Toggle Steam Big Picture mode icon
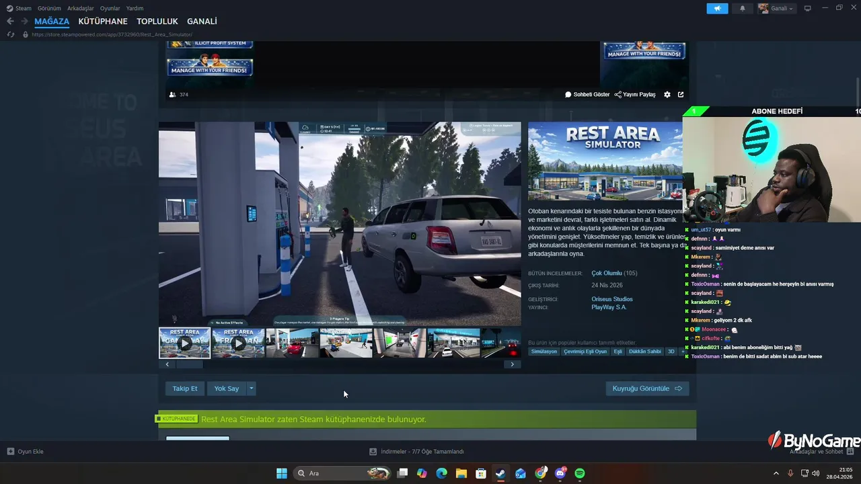This screenshot has height=484, width=861. click(808, 8)
